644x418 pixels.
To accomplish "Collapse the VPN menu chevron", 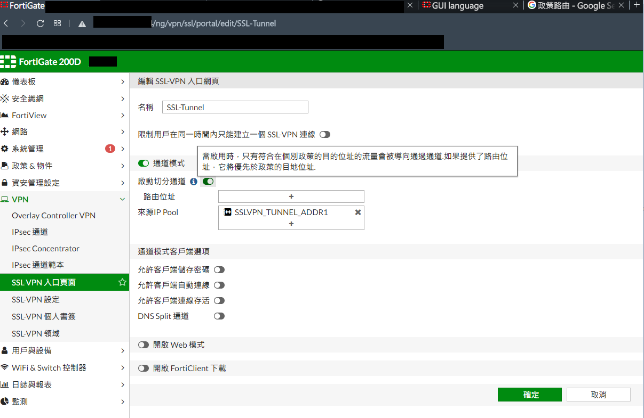I will 123,199.
